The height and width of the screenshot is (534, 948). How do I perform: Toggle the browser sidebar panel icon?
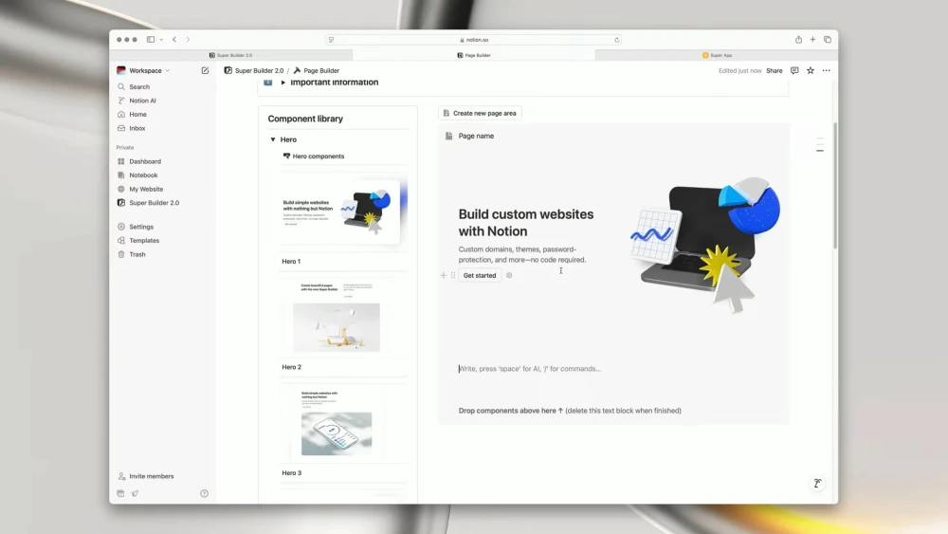[x=151, y=40]
